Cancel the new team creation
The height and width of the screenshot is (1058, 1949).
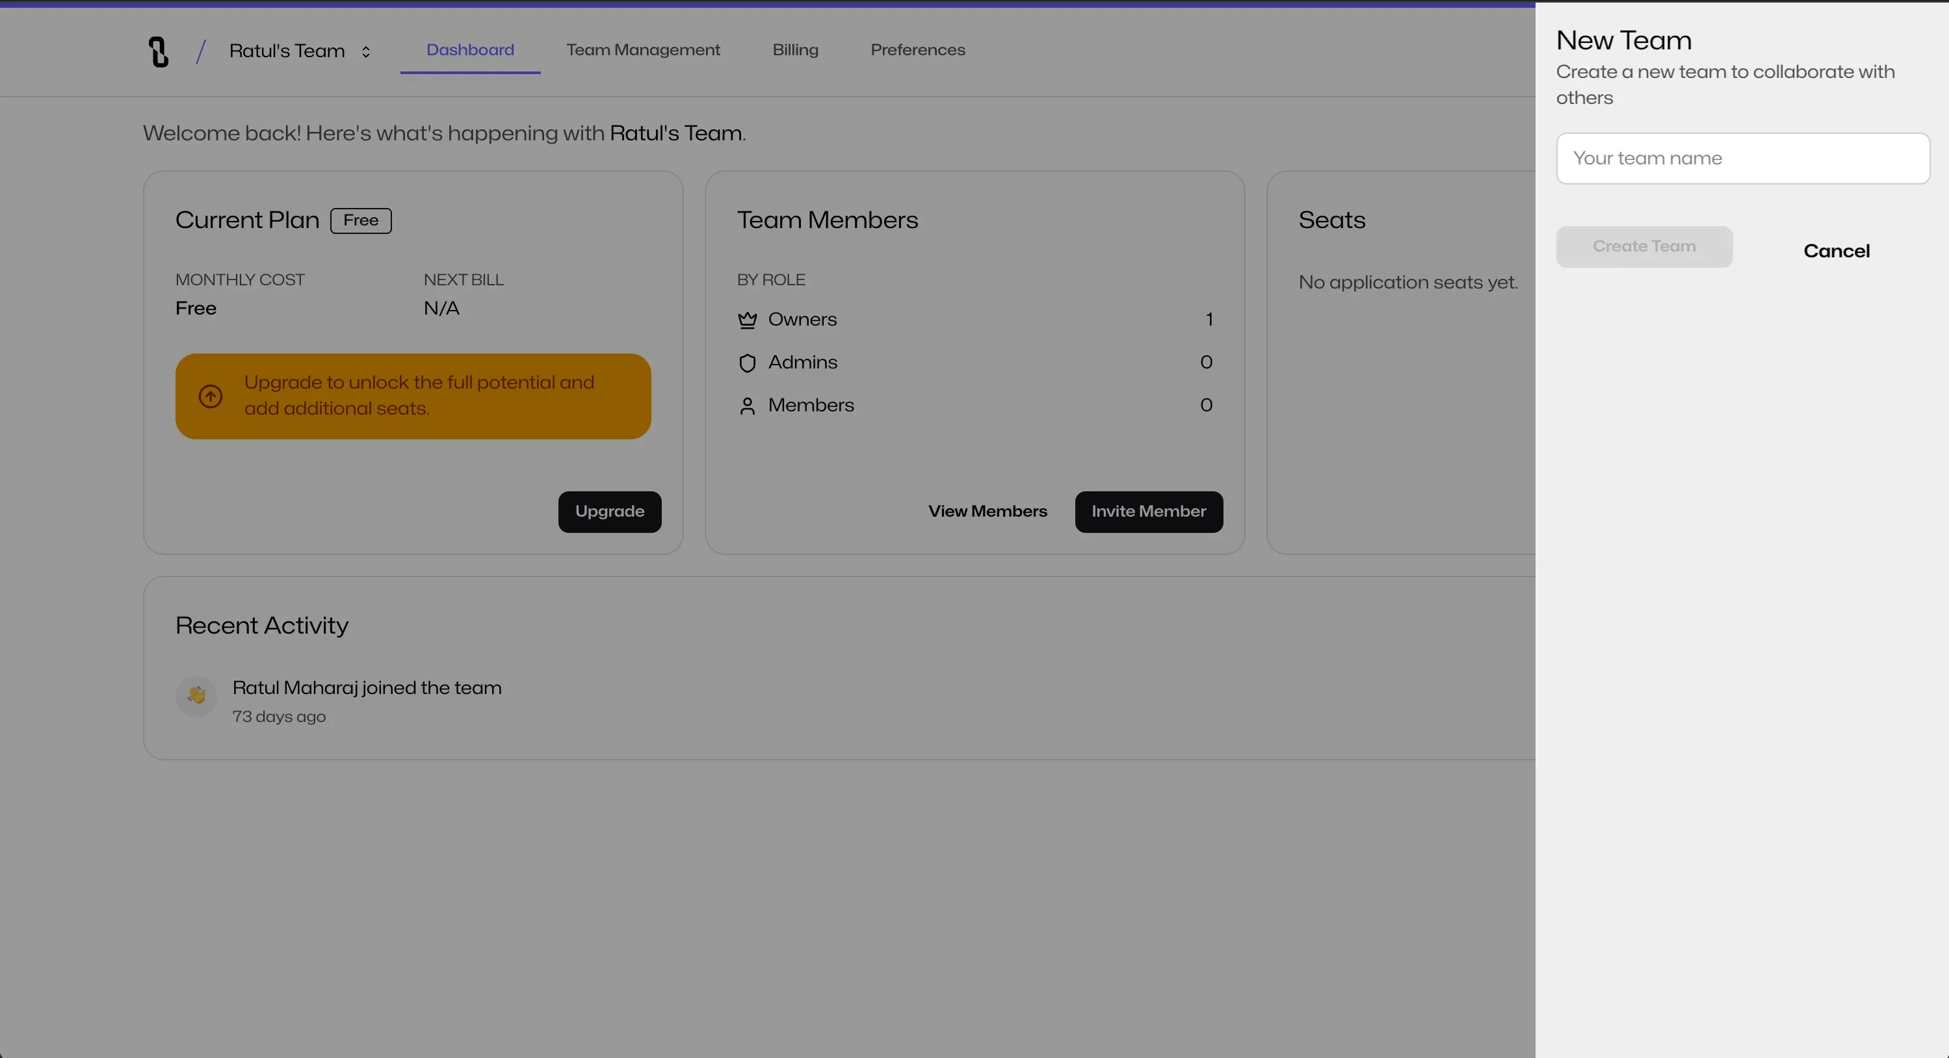click(1837, 250)
